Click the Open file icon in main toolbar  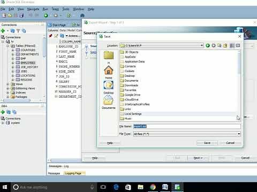pos(10,15)
